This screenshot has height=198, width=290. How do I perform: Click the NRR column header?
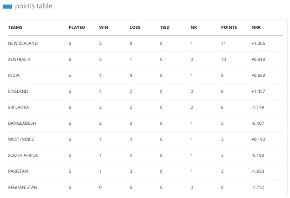[x=256, y=28]
